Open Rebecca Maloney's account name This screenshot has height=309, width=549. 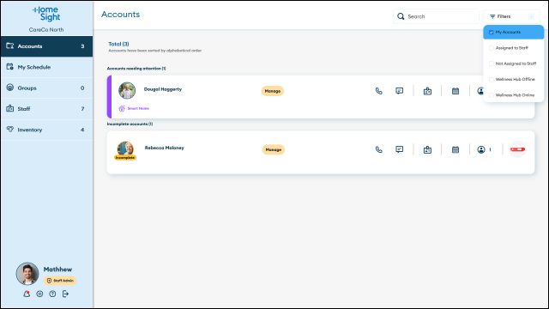tap(164, 148)
